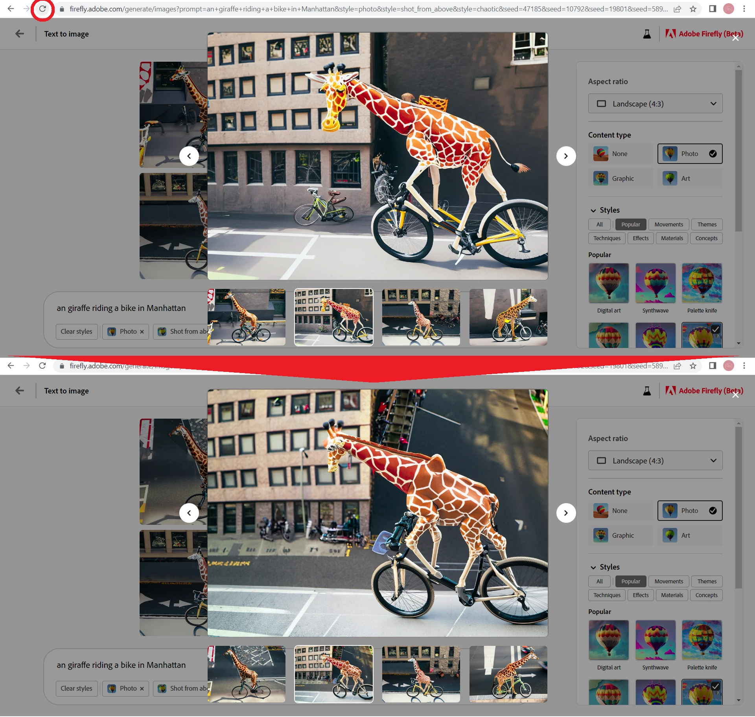Show previous image in lower preview
The height and width of the screenshot is (717, 755).
pos(189,513)
